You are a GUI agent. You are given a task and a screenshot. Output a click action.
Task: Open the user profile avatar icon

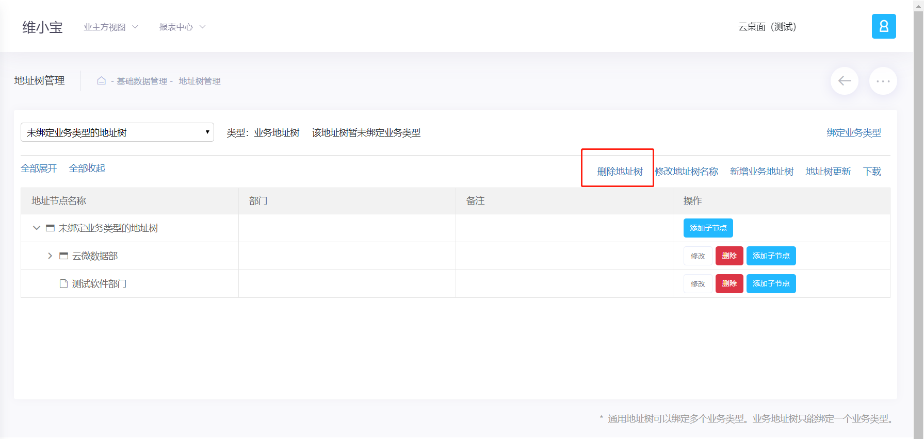click(x=884, y=26)
